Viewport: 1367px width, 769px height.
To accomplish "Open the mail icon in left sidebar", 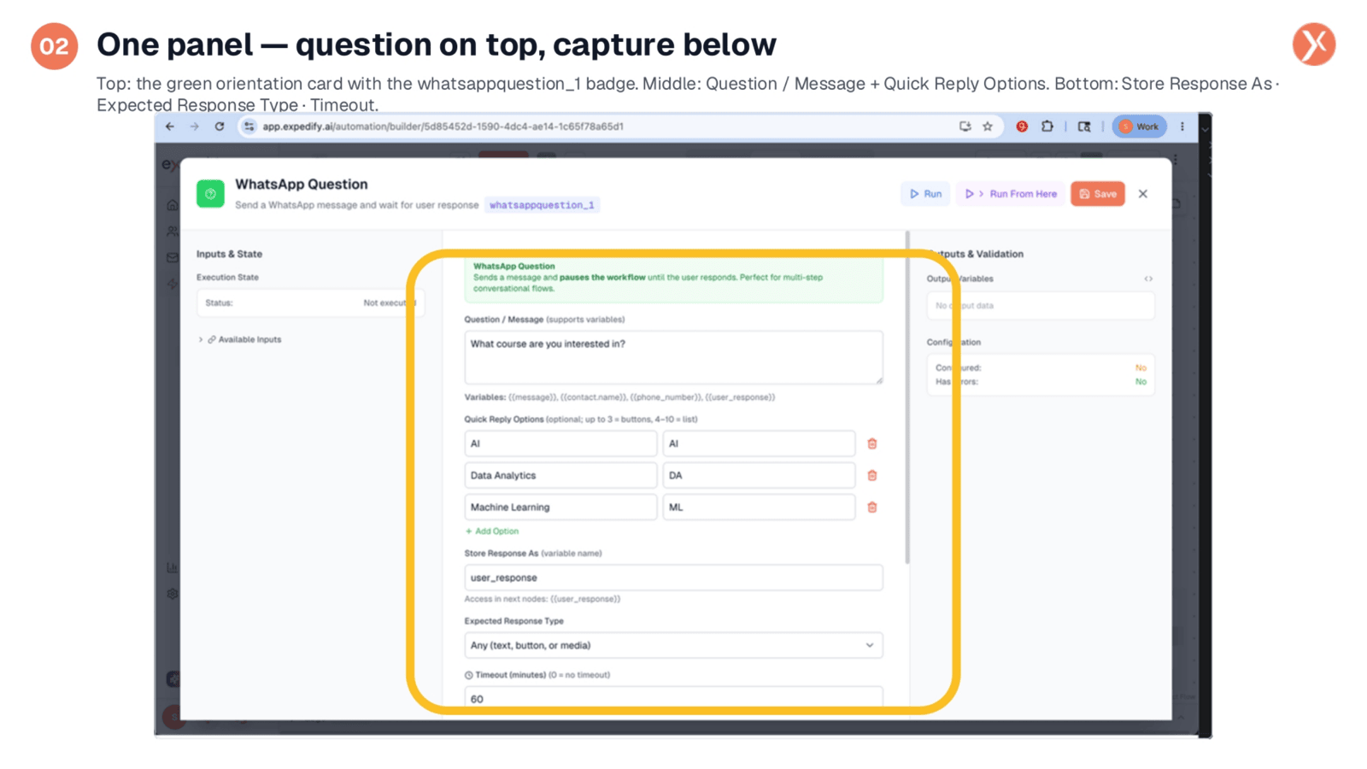I will (173, 257).
